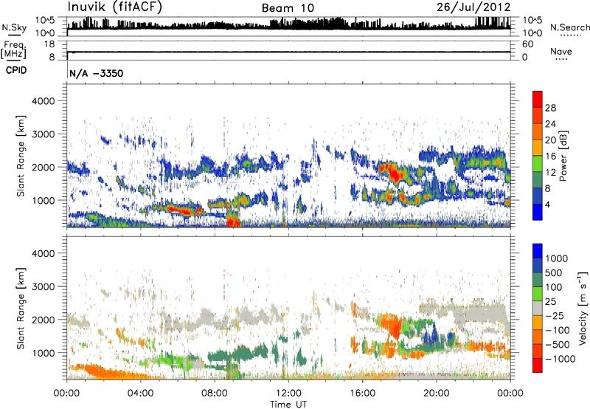
Task: Select the velocity colorbar "-1000" label
Action: point(560,359)
